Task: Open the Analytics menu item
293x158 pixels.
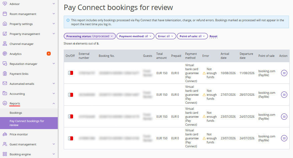Action: pos(29,54)
